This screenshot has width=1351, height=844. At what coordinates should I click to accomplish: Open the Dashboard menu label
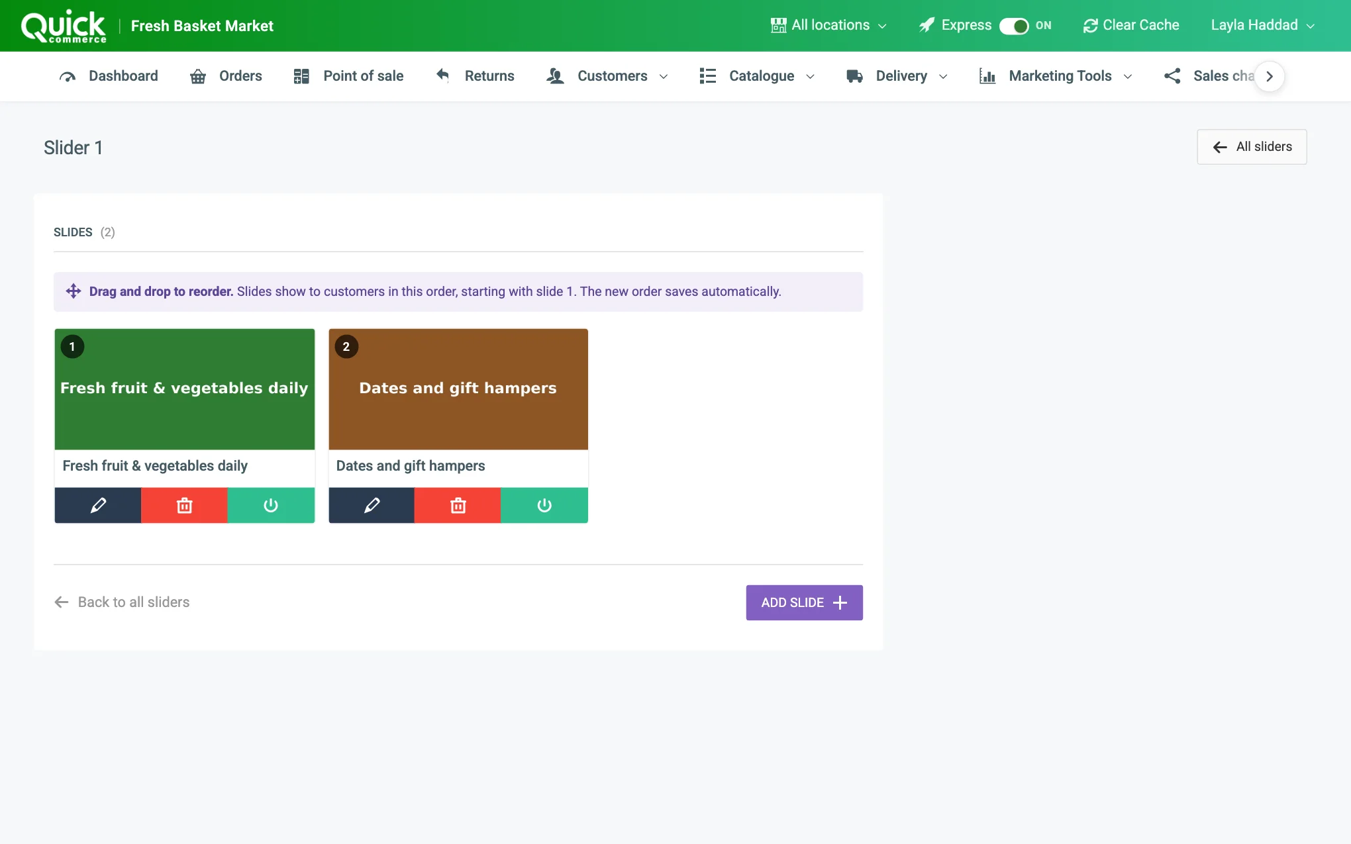pos(123,76)
